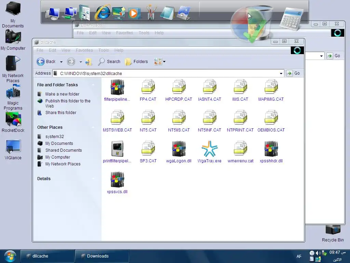Open the paint brushes dock icon
The image size is (350, 263).
(151, 13)
